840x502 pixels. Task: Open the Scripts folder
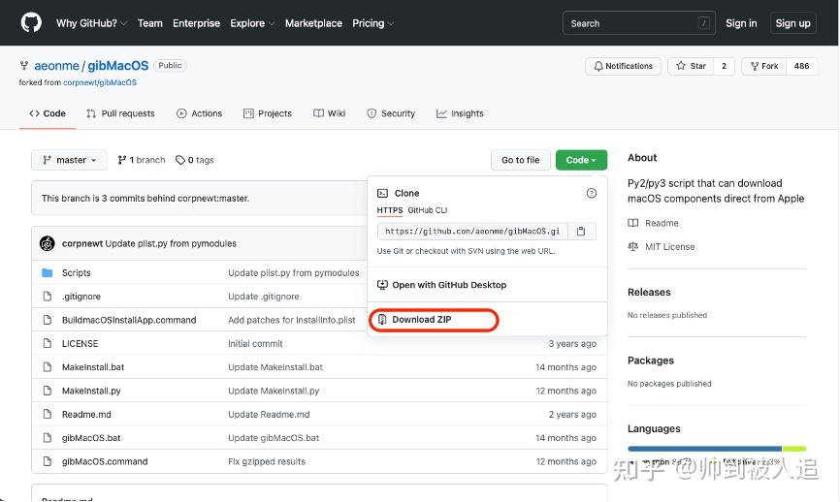pyautogui.click(x=76, y=273)
